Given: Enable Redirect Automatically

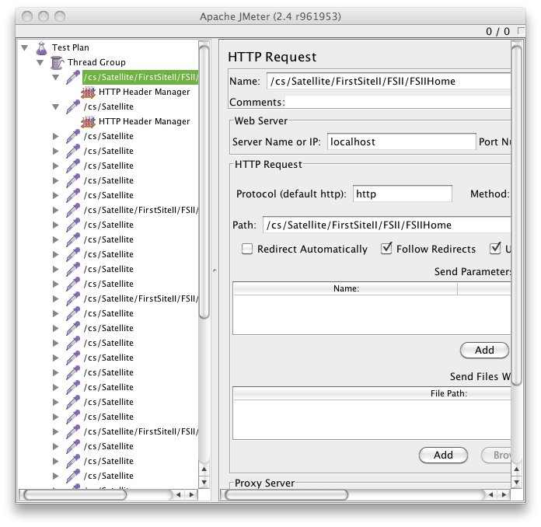Looking at the screenshot, I should [x=247, y=249].
